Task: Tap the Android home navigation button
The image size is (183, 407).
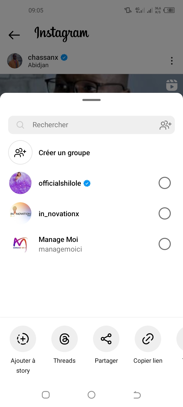Action: pyautogui.click(x=91, y=395)
